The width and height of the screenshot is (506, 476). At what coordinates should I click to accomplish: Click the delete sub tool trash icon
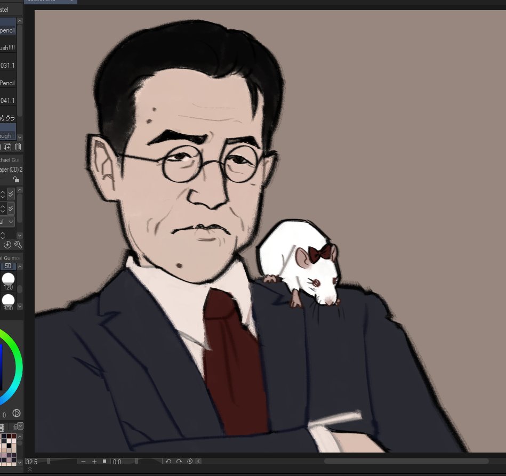click(18, 147)
